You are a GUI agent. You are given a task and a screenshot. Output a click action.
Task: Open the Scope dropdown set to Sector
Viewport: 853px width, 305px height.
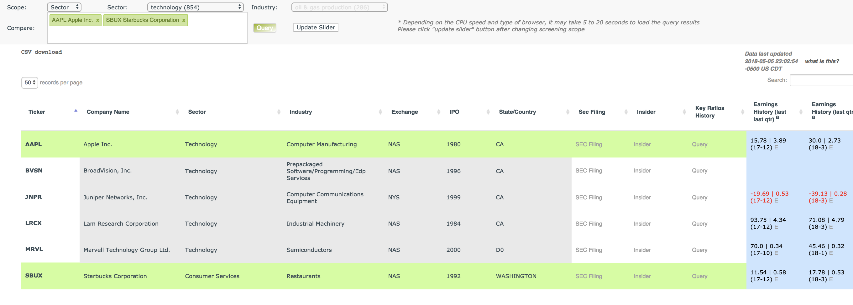pos(64,7)
